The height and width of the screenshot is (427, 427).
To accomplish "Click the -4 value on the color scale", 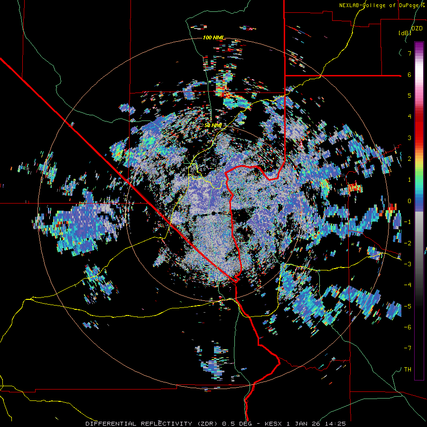I will coord(408,285).
